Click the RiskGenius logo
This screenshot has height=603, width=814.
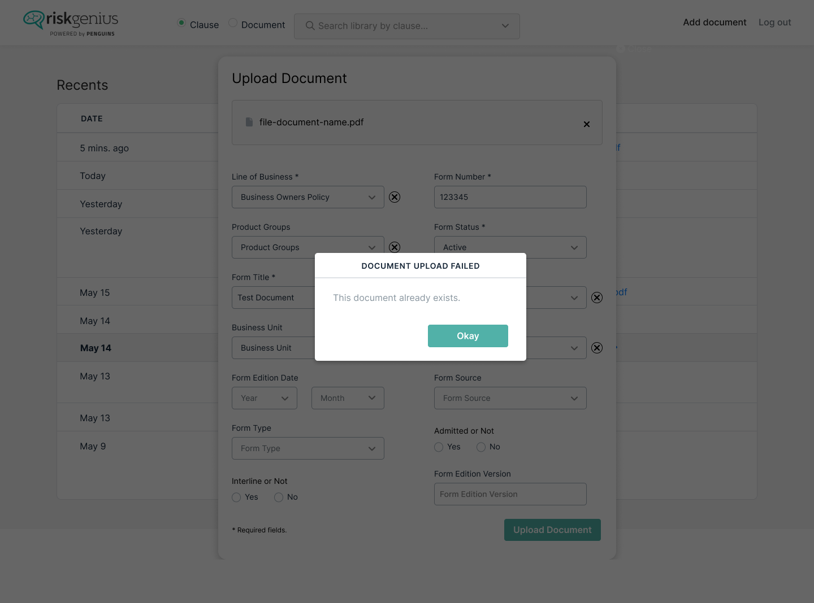[x=71, y=23]
